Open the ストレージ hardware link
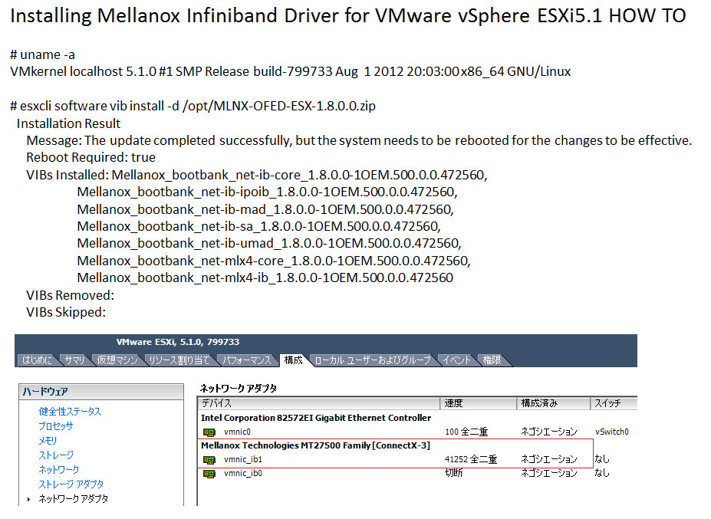Image resolution: width=711 pixels, height=519 pixels. 56,455
